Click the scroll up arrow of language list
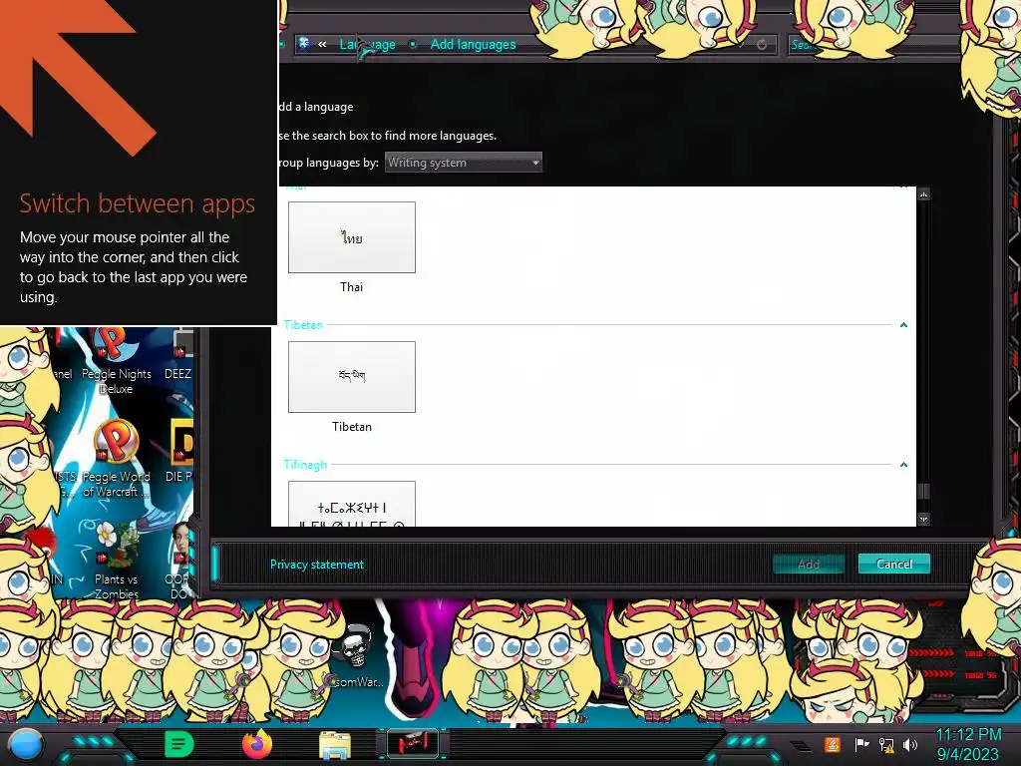The image size is (1021, 766). (924, 194)
